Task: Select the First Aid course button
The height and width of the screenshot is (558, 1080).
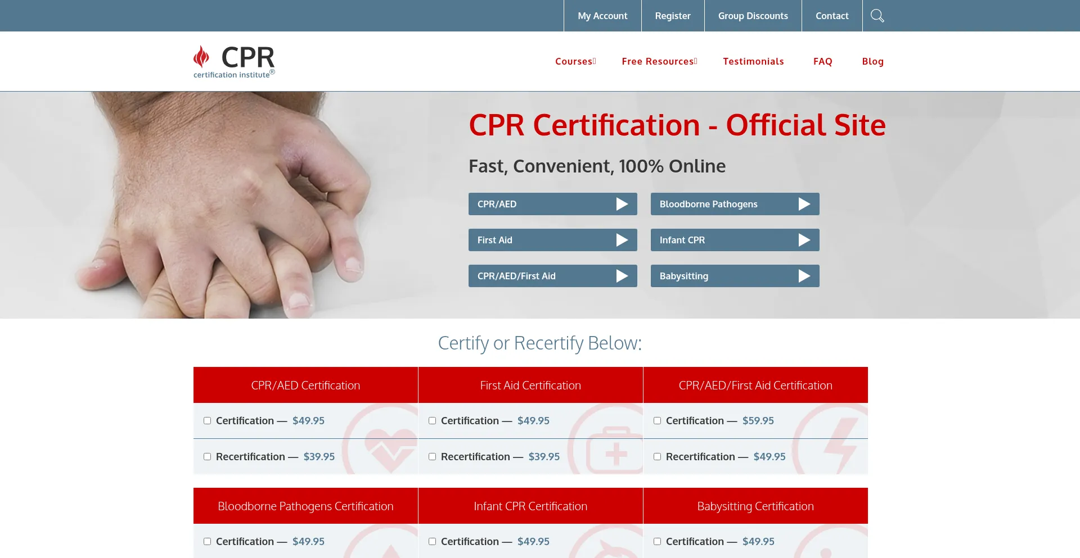Action: click(553, 240)
